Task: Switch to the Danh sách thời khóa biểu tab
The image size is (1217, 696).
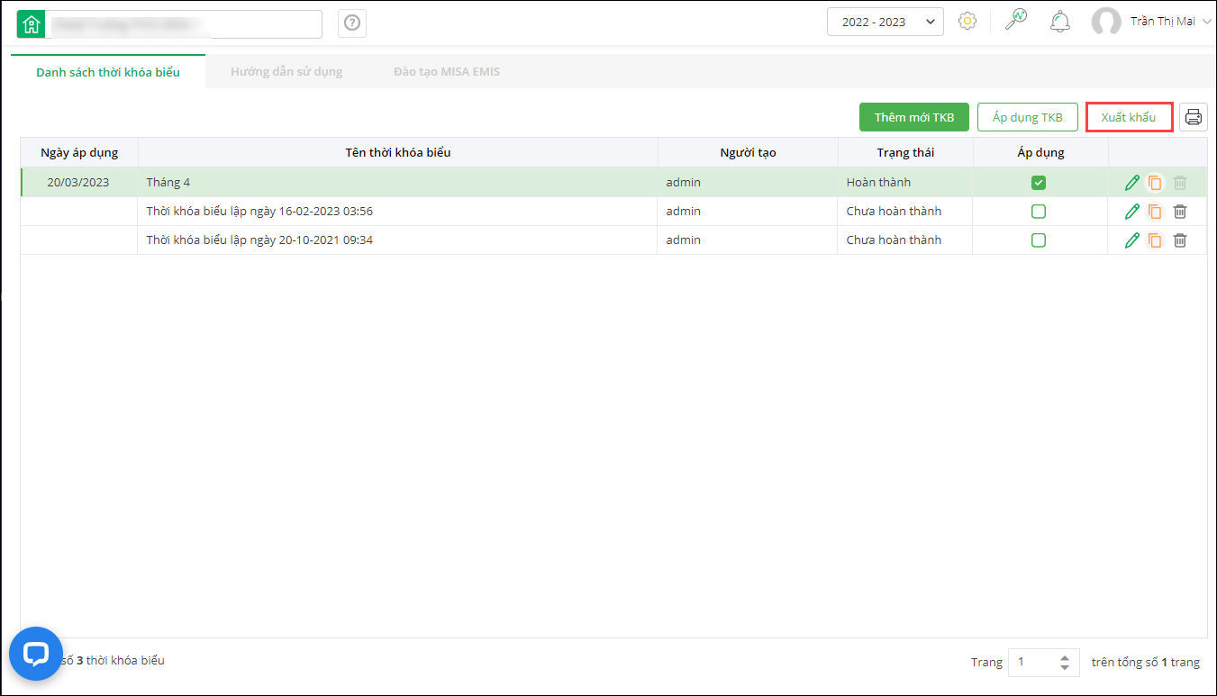Action: click(x=108, y=72)
